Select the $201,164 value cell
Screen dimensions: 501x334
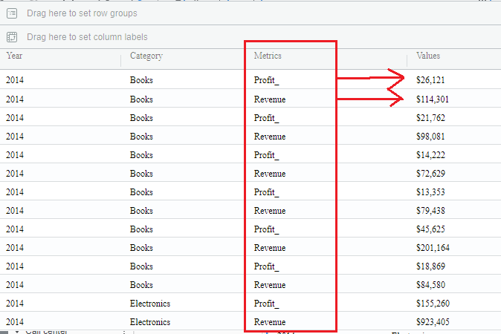433,248
